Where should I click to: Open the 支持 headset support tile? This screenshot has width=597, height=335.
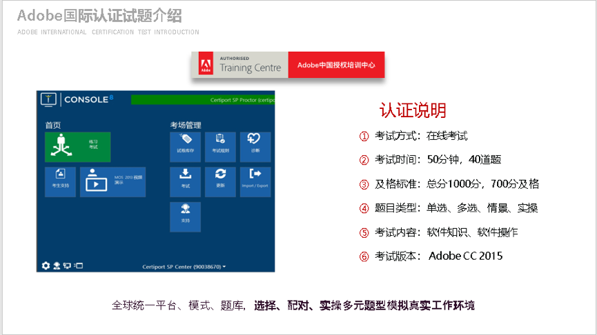[186, 216]
